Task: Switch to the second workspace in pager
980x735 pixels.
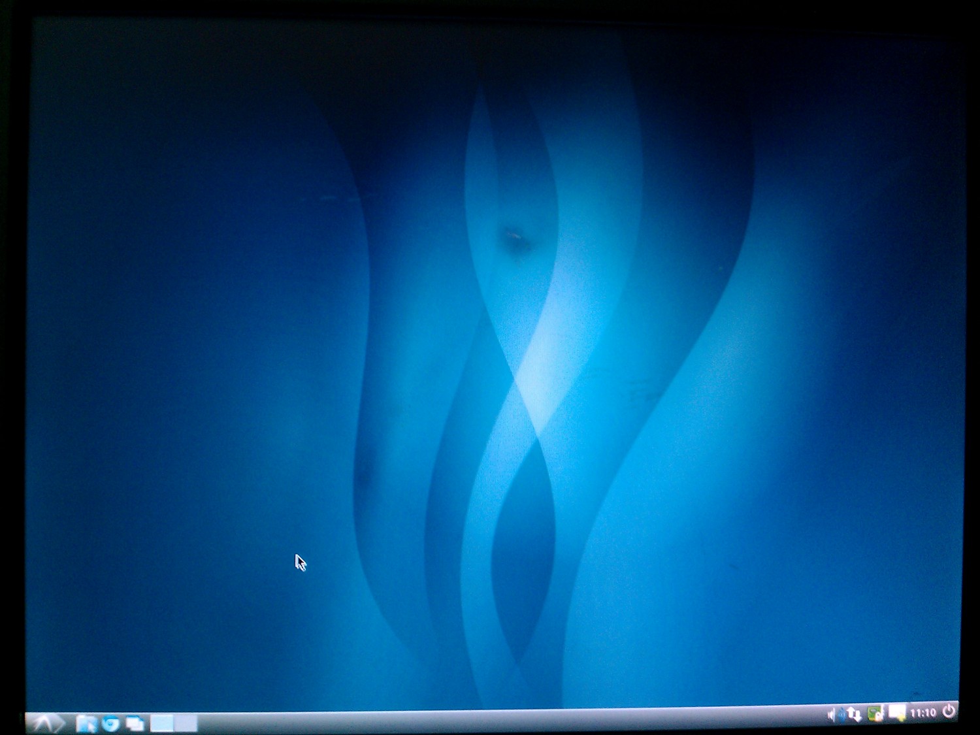Action: (186, 723)
